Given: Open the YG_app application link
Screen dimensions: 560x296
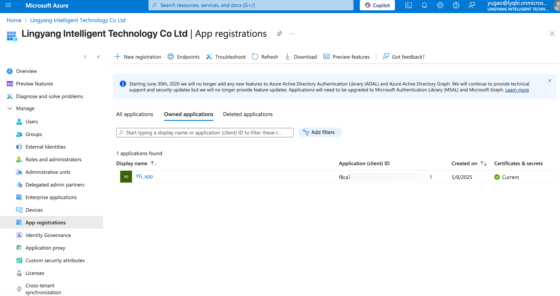Looking at the screenshot, I should tap(144, 176).
